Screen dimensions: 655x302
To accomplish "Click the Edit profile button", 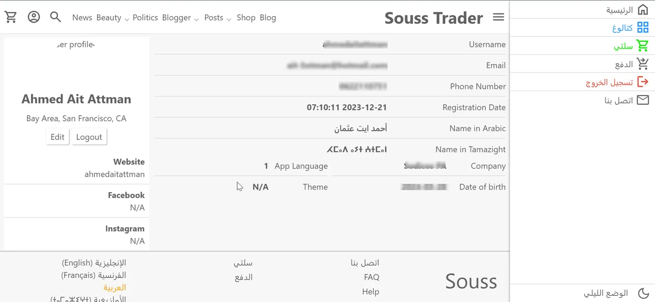I will click(x=57, y=137).
